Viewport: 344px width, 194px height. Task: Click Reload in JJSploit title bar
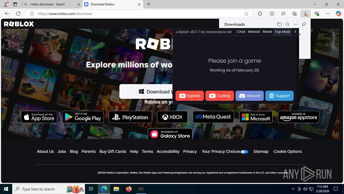click(254, 32)
